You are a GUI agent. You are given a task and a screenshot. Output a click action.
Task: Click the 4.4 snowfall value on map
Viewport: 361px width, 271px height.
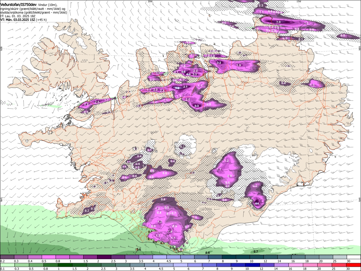tap(257, 204)
